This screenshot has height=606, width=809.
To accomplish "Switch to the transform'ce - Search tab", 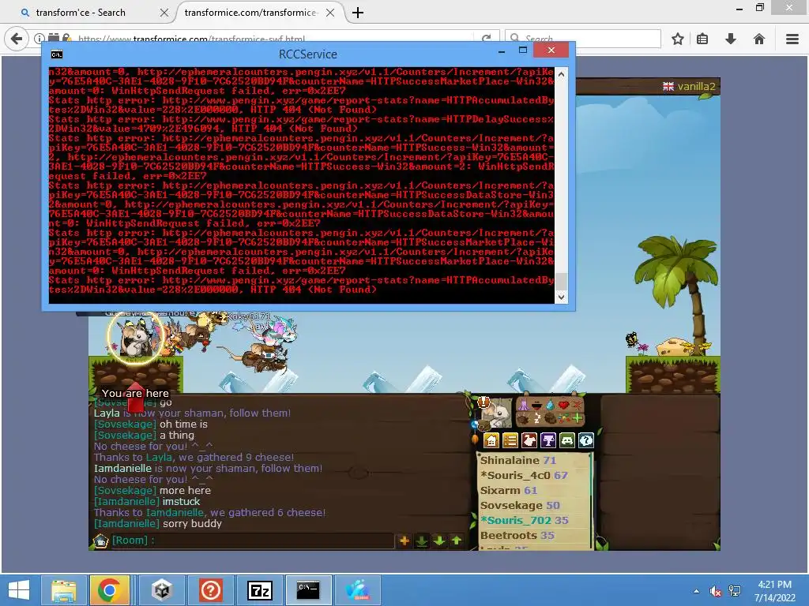I will (x=81, y=13).
